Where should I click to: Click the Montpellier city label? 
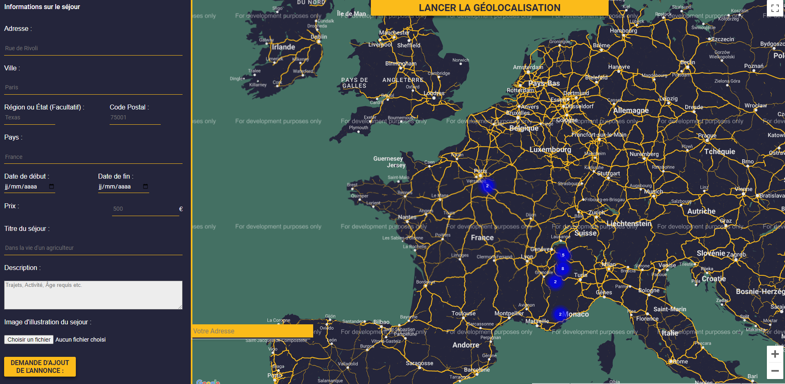(509, 313)
